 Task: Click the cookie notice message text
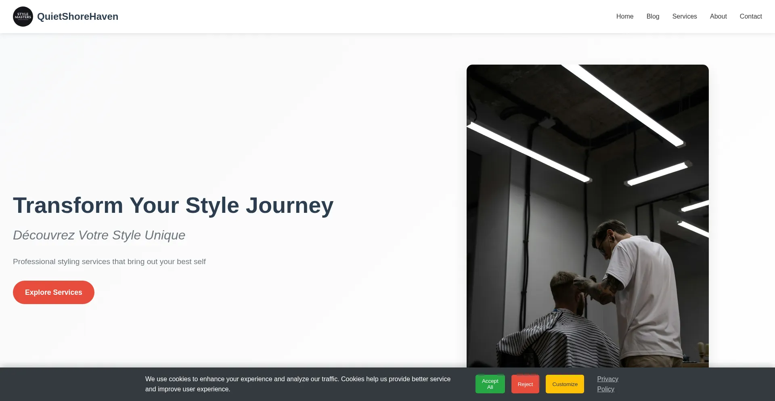coord(298,384)
